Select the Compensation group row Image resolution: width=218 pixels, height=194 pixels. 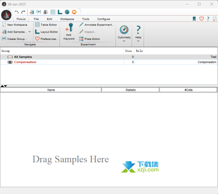coord(109,62)
